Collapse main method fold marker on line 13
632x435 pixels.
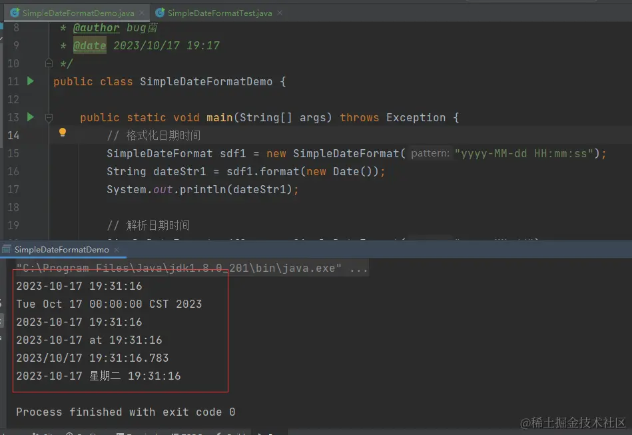pos(49,118)
